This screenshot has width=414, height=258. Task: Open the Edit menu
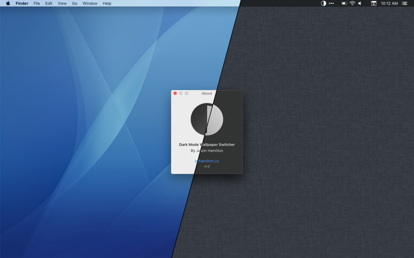point(49,4)
